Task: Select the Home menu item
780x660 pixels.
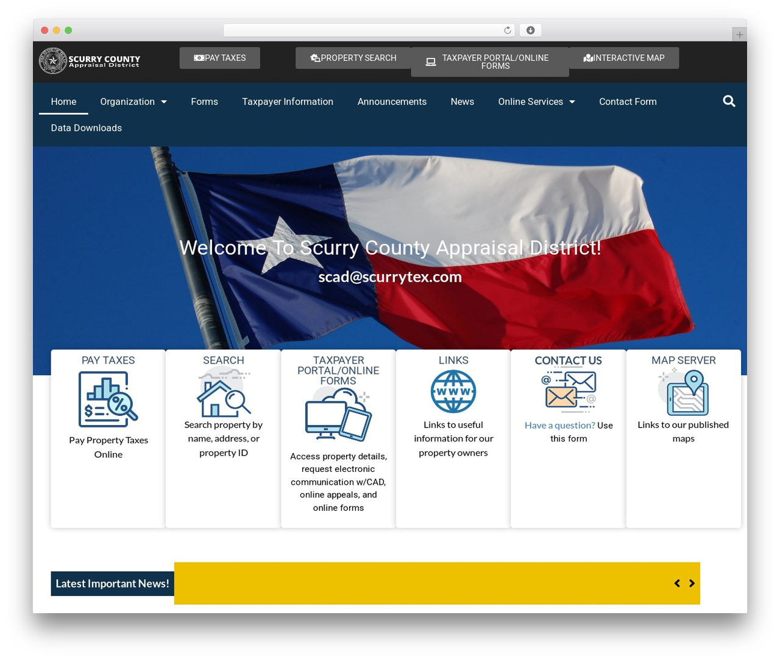Action: pos(63,102)
